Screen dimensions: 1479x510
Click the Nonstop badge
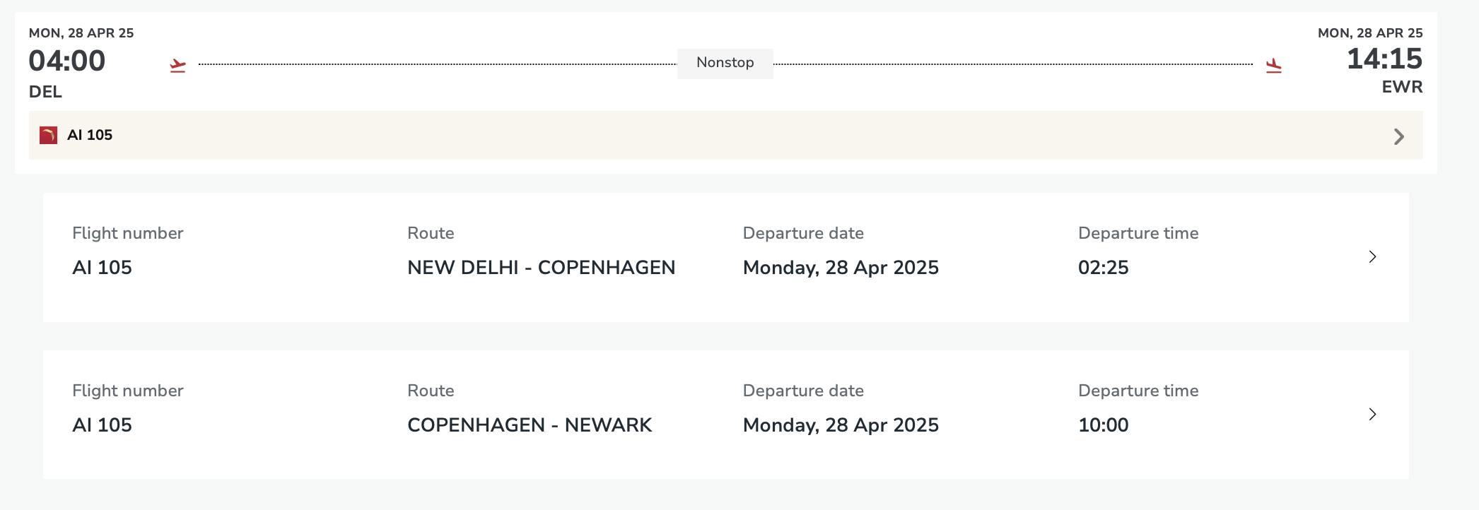point(725,63)
